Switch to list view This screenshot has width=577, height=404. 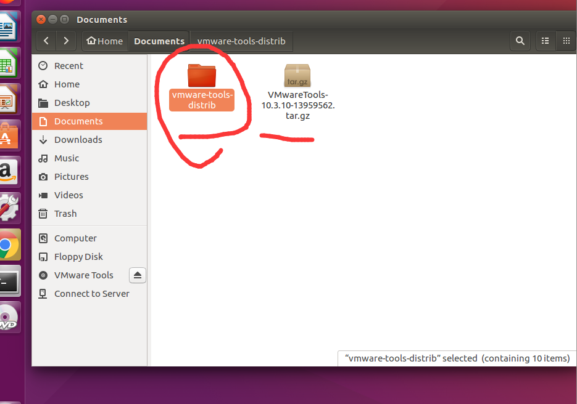pyautogui.click(x=546, y=41)
